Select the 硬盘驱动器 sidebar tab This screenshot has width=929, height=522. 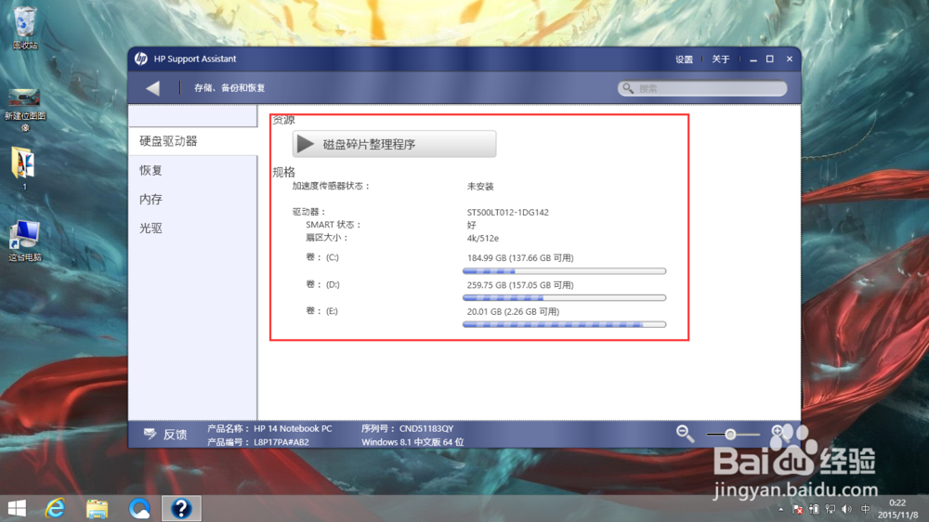tap(193, 141)
